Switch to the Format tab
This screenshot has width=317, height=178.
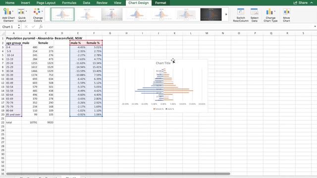pyautogui.click(x=160, y=3)
